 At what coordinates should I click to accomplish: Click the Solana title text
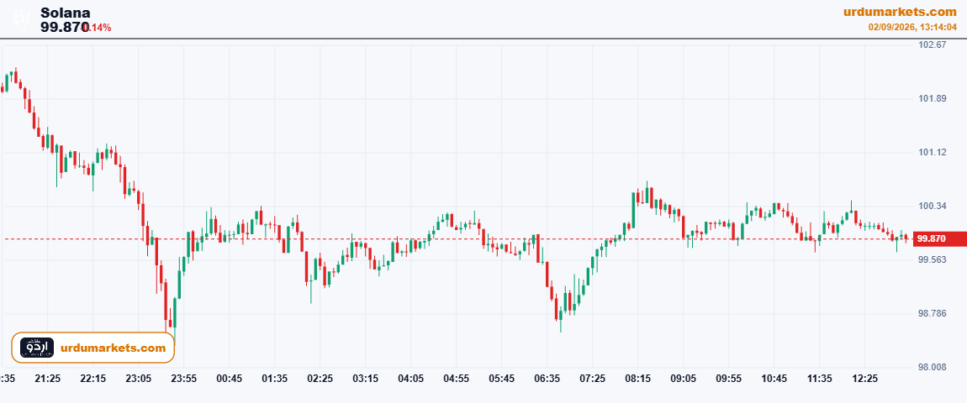[x=66, y=13]
